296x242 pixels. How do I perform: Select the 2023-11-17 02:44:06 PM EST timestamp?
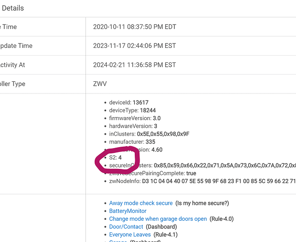(134, 46)
